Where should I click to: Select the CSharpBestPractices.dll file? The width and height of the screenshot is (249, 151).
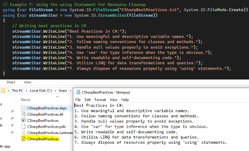(x=45, y=114)
